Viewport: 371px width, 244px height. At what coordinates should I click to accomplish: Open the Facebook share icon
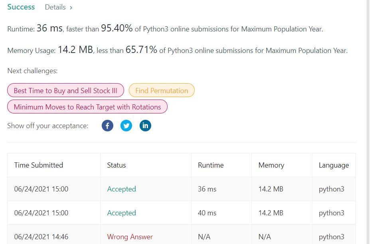(107, 125)
